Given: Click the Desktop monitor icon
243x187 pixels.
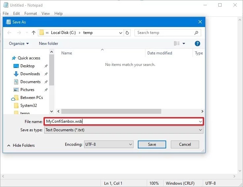Looking at the screenshot, I should (x=16, y=66).
